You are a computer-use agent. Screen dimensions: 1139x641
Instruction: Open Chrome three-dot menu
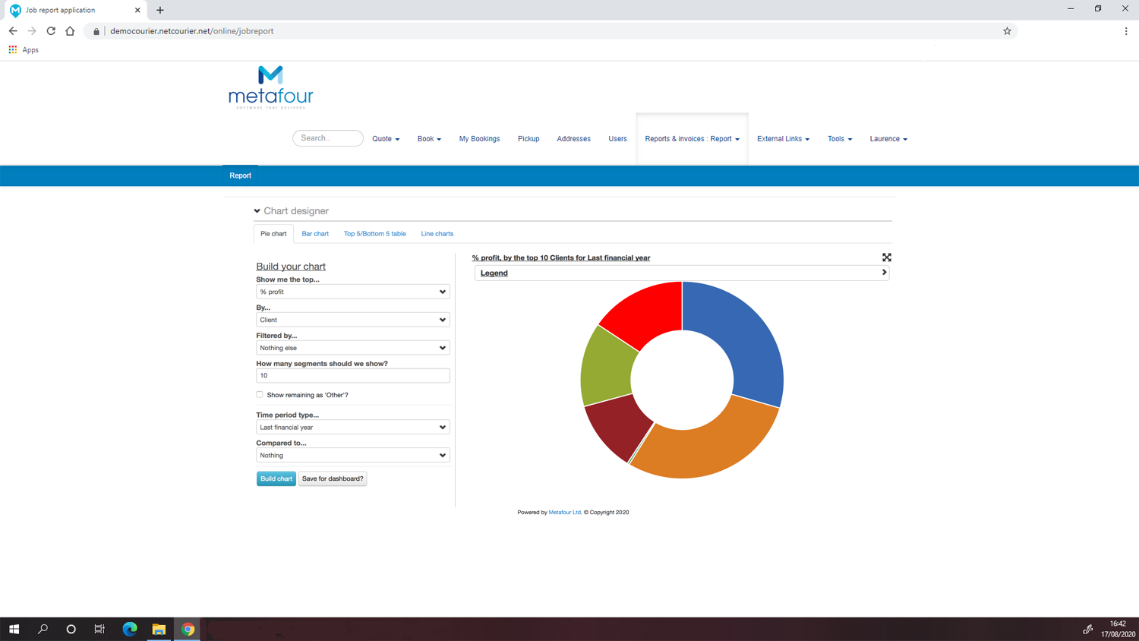pos(1126,31)
